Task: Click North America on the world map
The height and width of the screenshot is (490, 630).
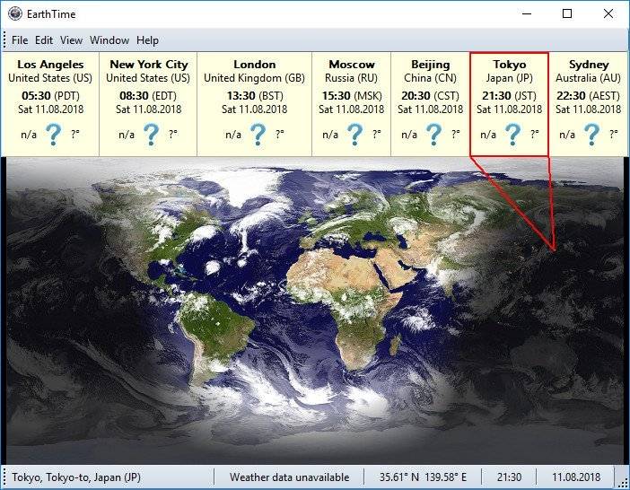Action: coord(161,231)
